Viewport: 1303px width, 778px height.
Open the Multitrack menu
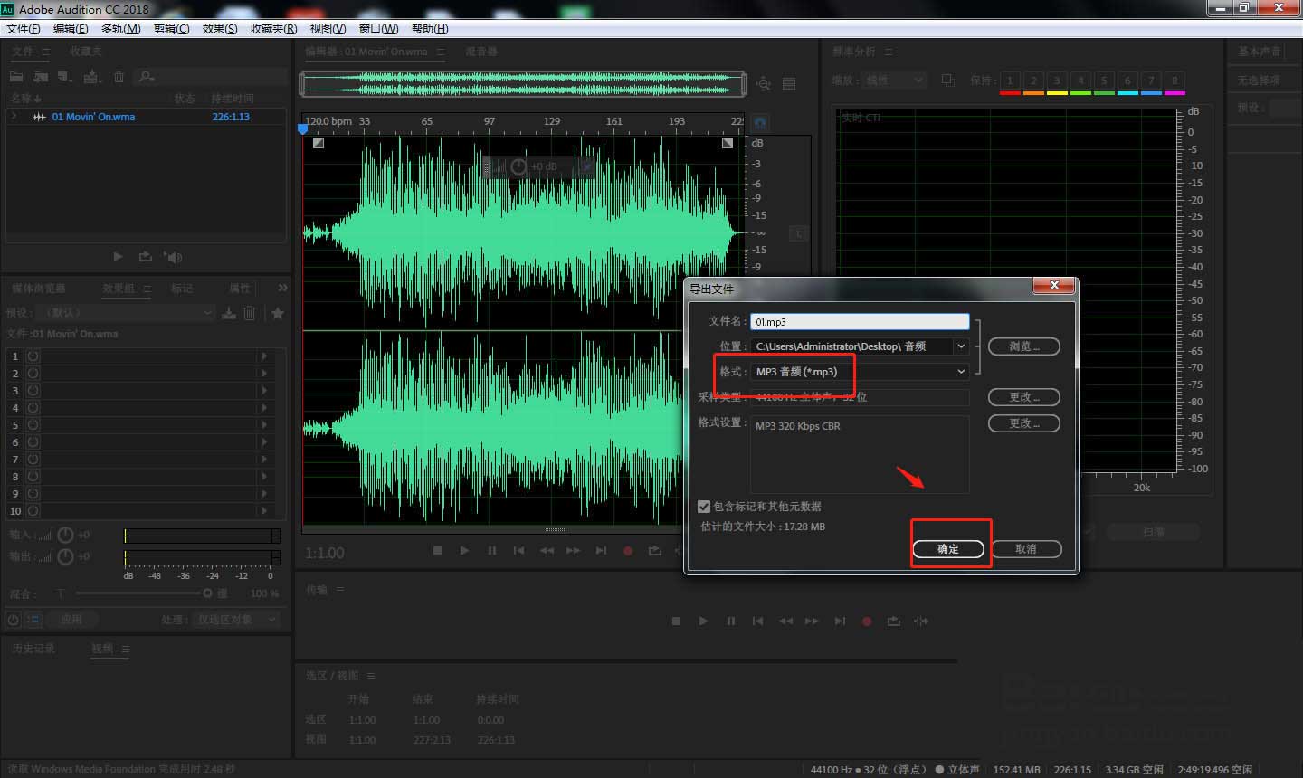tap(120, 29)
